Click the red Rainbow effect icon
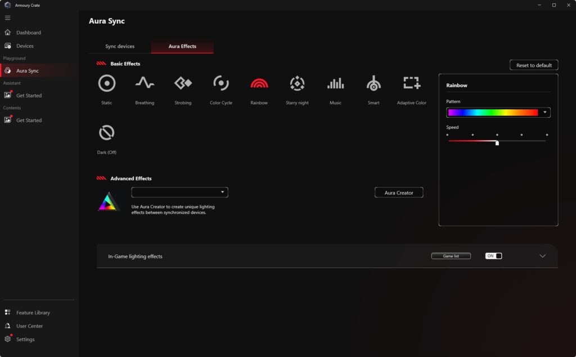Image resolution: width=576 pixels, height=357 pixels. 259,83
